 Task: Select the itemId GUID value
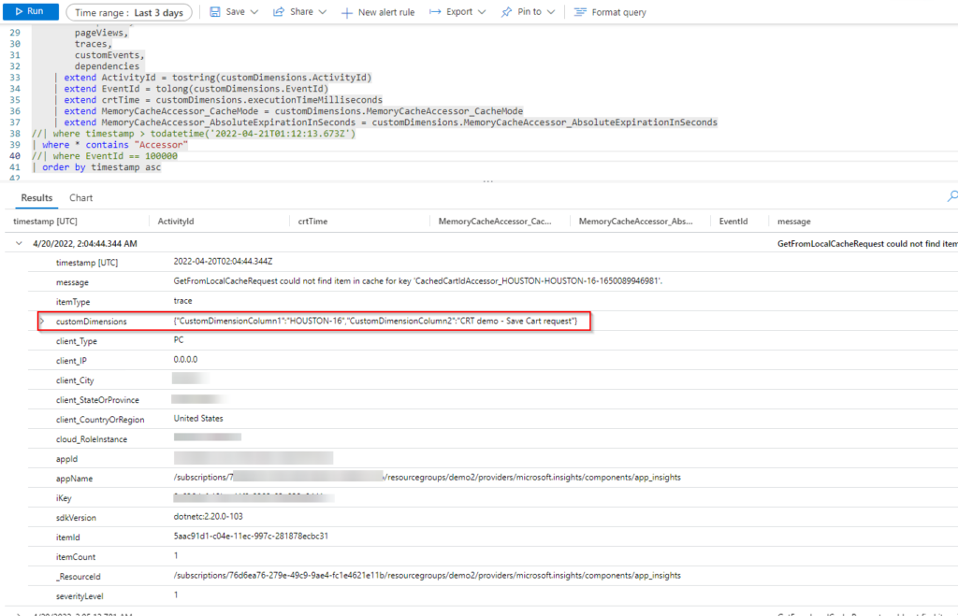(x=251, y=536)
